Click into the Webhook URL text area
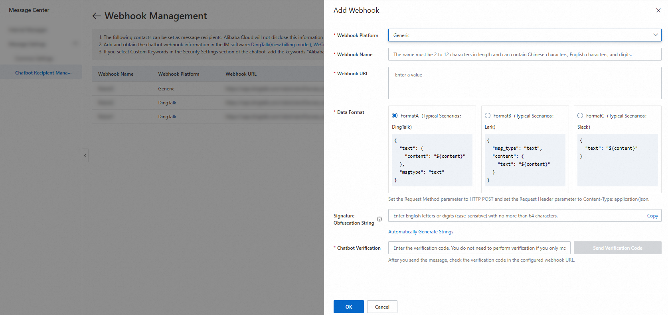The image size is (668, 315). point(524,83)
